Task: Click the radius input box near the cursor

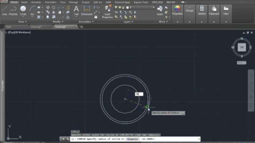Action: coord(139,94)
